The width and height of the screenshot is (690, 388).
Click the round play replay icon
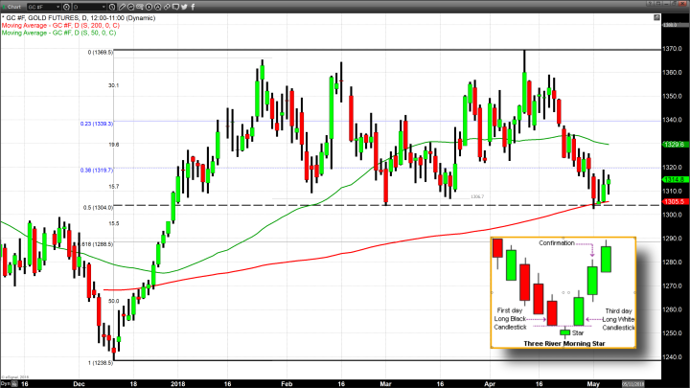[x=149, y=7]
